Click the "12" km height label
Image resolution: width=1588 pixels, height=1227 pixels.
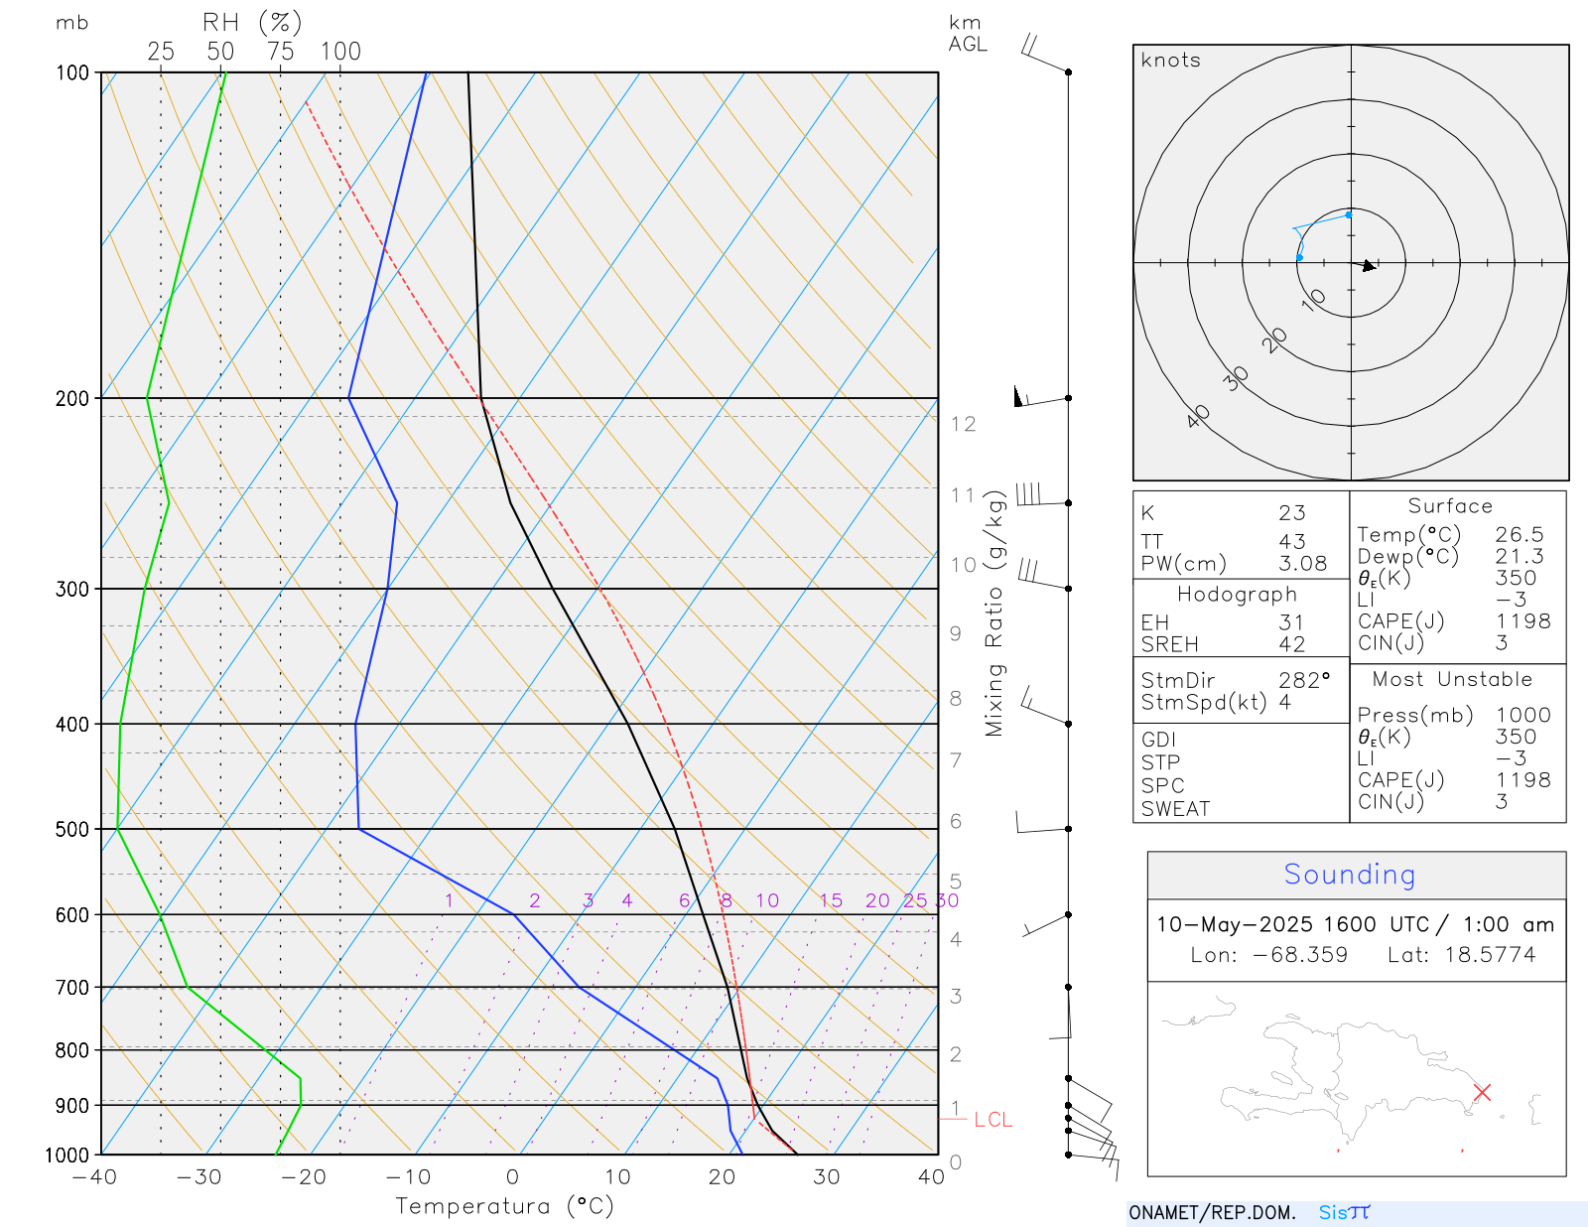(963, 424)
